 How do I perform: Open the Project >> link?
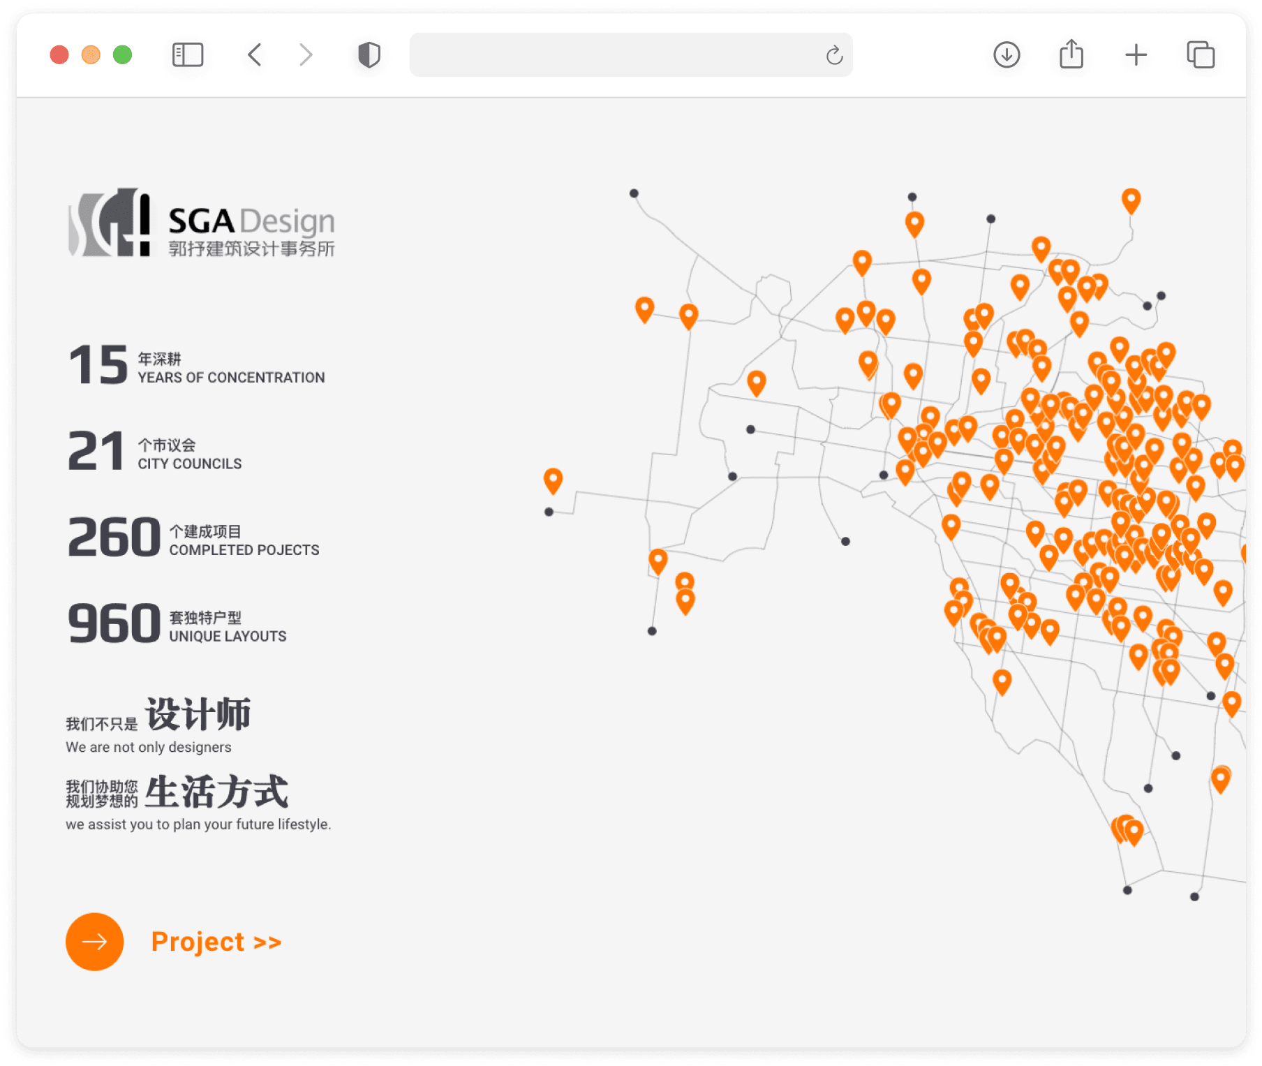pos(216,942)
